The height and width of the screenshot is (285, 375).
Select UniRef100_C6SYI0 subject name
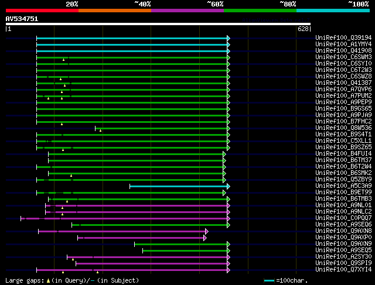pyautogui.click(x=343, y=64)
